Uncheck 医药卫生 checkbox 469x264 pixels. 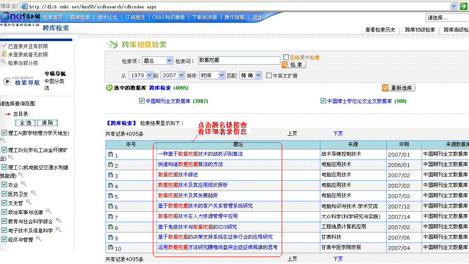click(5, 193)
